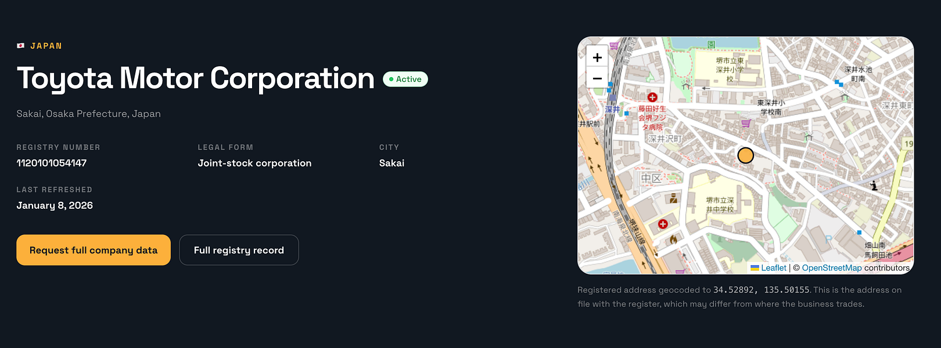Click the REGISTRY NUMBER label
The image size is (941, 348).
coord(58,147)
